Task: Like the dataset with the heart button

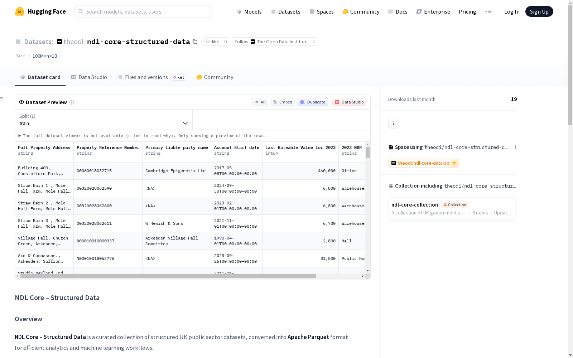Action: point(213,42)
